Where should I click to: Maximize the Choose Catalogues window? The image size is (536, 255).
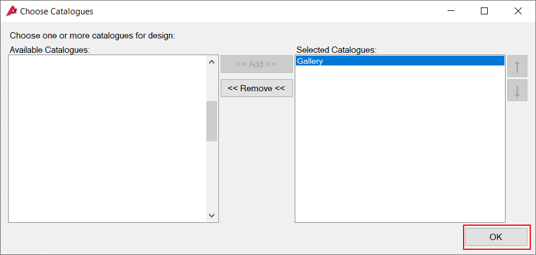tap(484, 11)
